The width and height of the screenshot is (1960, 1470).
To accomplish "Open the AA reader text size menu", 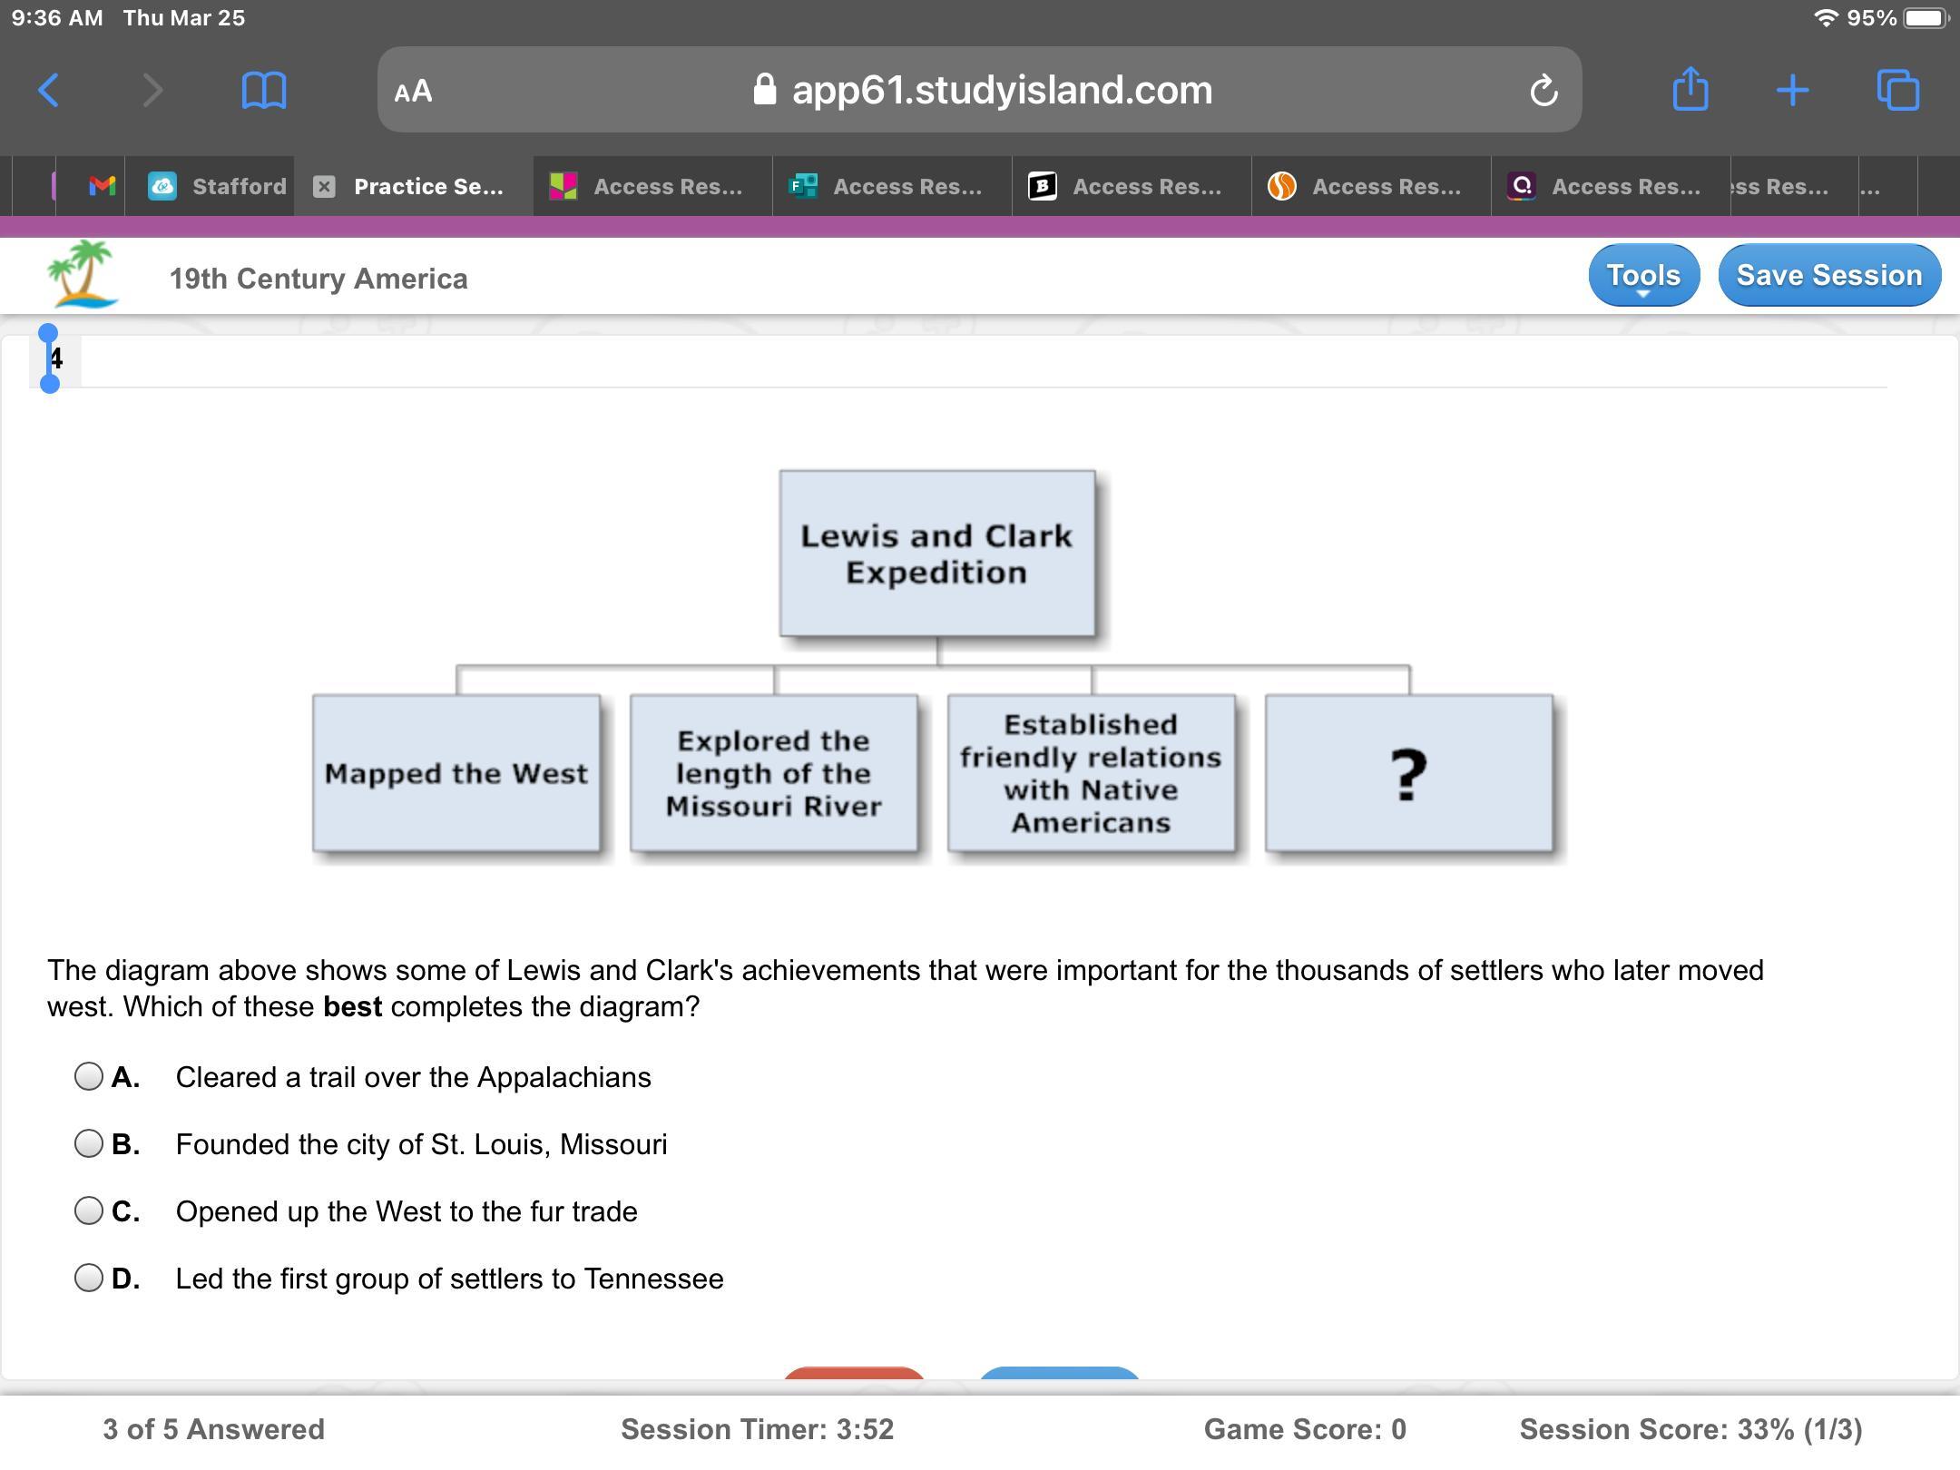I will [x=414, y=91].
